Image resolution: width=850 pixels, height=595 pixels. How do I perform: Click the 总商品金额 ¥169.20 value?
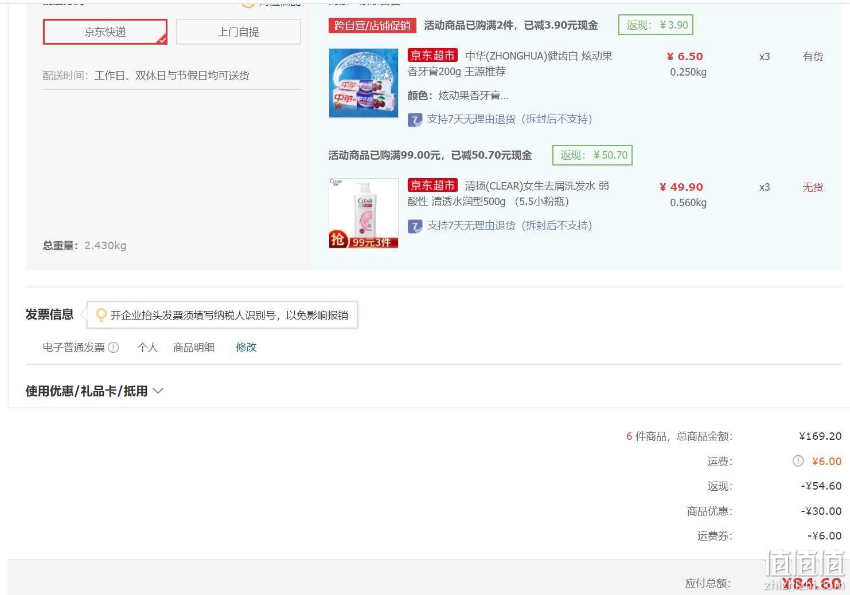(x=820, y=436)
